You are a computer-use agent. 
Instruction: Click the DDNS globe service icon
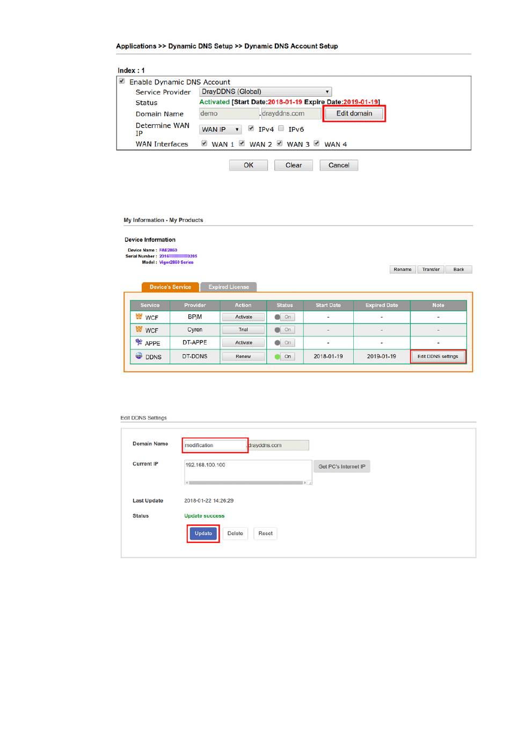(x=139, y=356)
